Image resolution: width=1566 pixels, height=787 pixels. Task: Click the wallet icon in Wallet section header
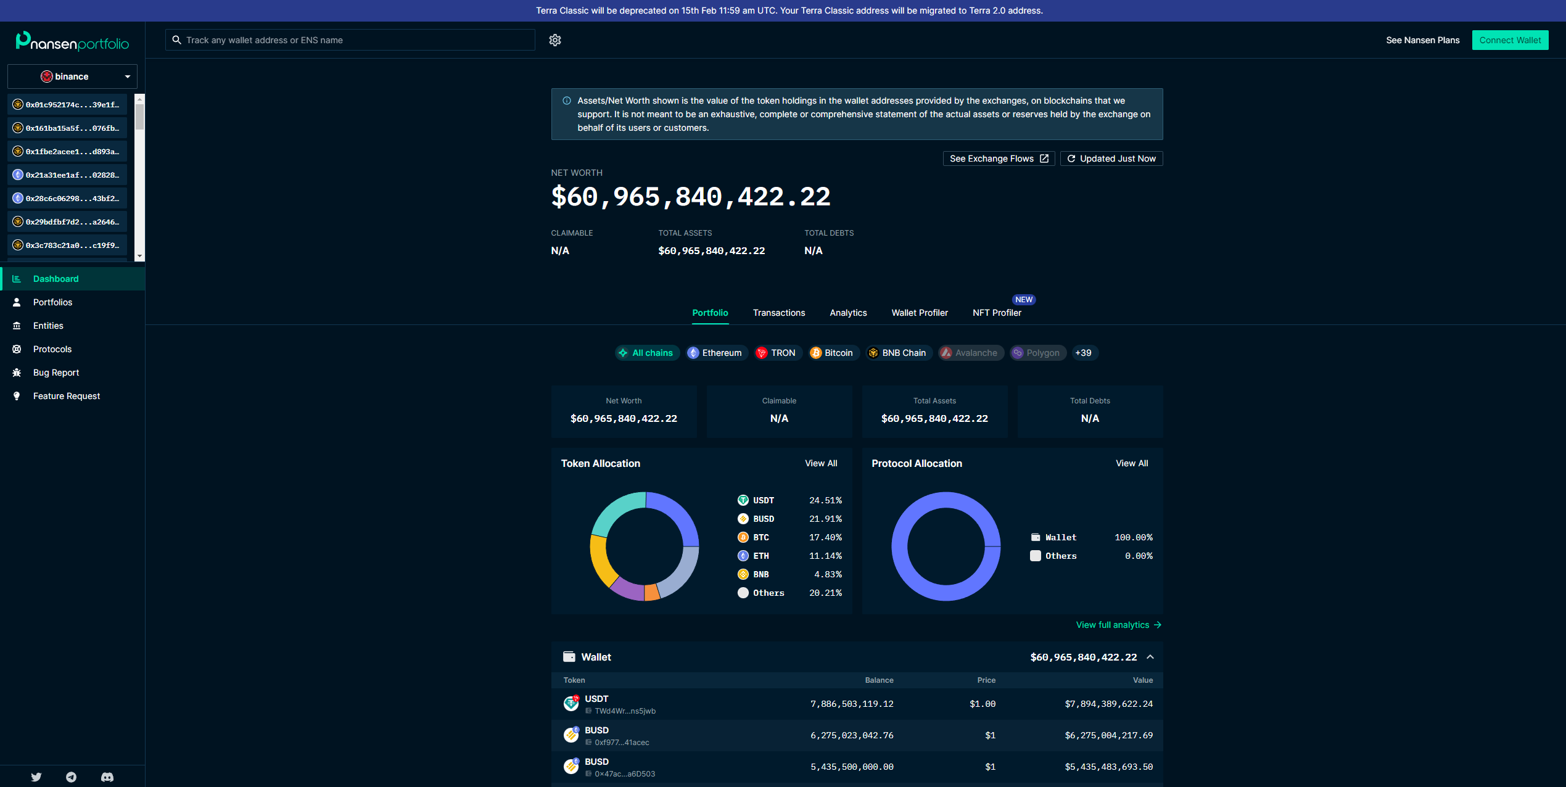pyautogui.click(x=569, y=657)
